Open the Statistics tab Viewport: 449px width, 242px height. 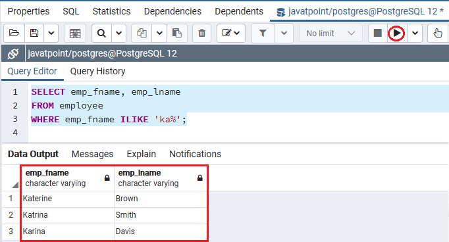(111, 11)
